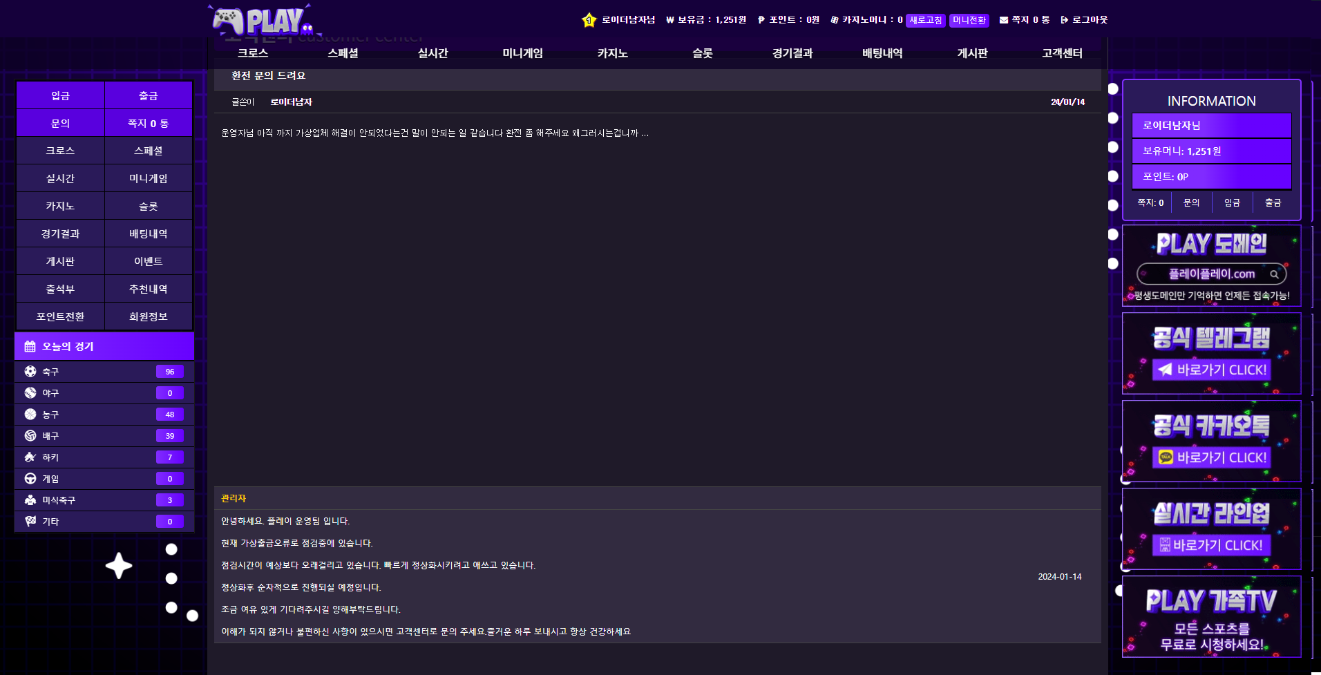Open the 공식 텔레그램 바로가기 banner
Viewport: 1321px width, 675px height.
(1211, 354)
